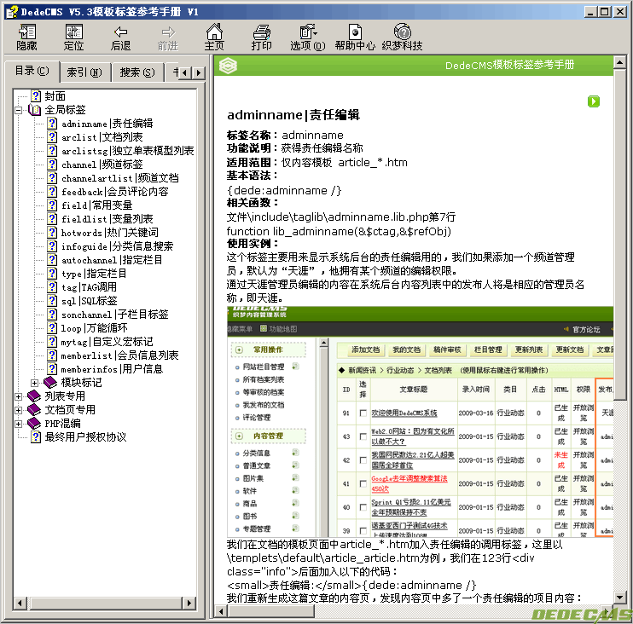Image resolution: width=633 pixels, height=624 pixels.
Task: Go back with the 后退 toolbar button
Action: tap(120, 38)
